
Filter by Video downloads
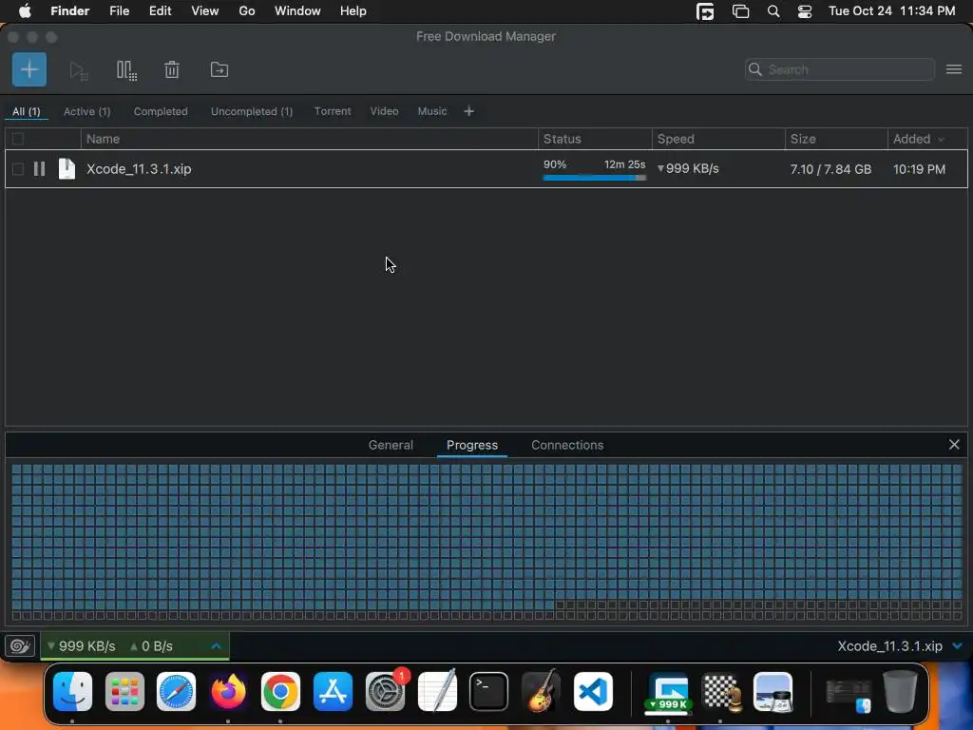pyautogui.click(x=384, y=111)
